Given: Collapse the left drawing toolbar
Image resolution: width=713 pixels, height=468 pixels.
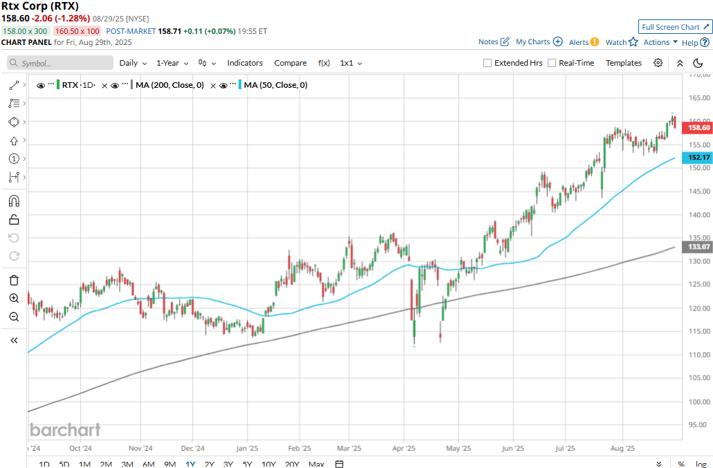Looking at the screenshot, I should pyautogui.click(x=14, y=340).
